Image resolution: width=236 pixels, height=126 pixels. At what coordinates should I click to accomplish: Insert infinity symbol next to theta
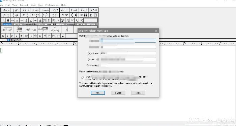pos(13,20)
